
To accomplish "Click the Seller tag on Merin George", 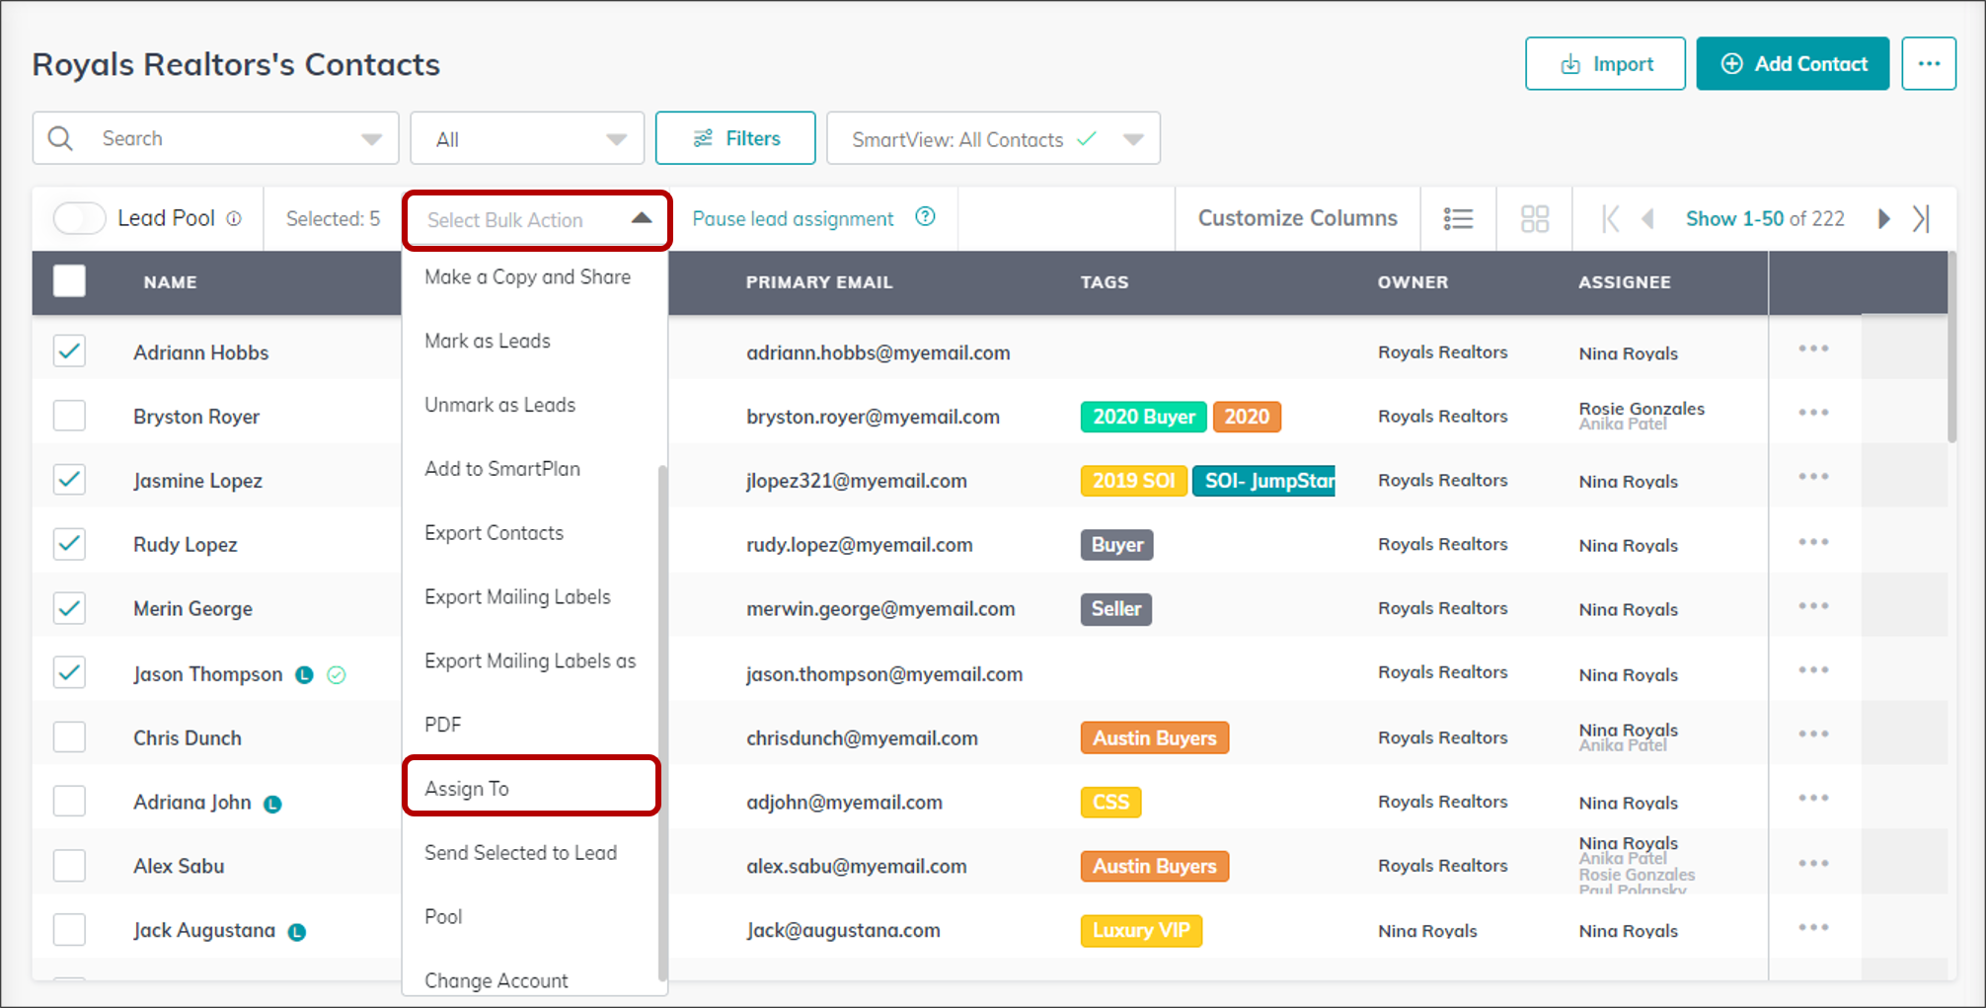I will [1115, 609].
